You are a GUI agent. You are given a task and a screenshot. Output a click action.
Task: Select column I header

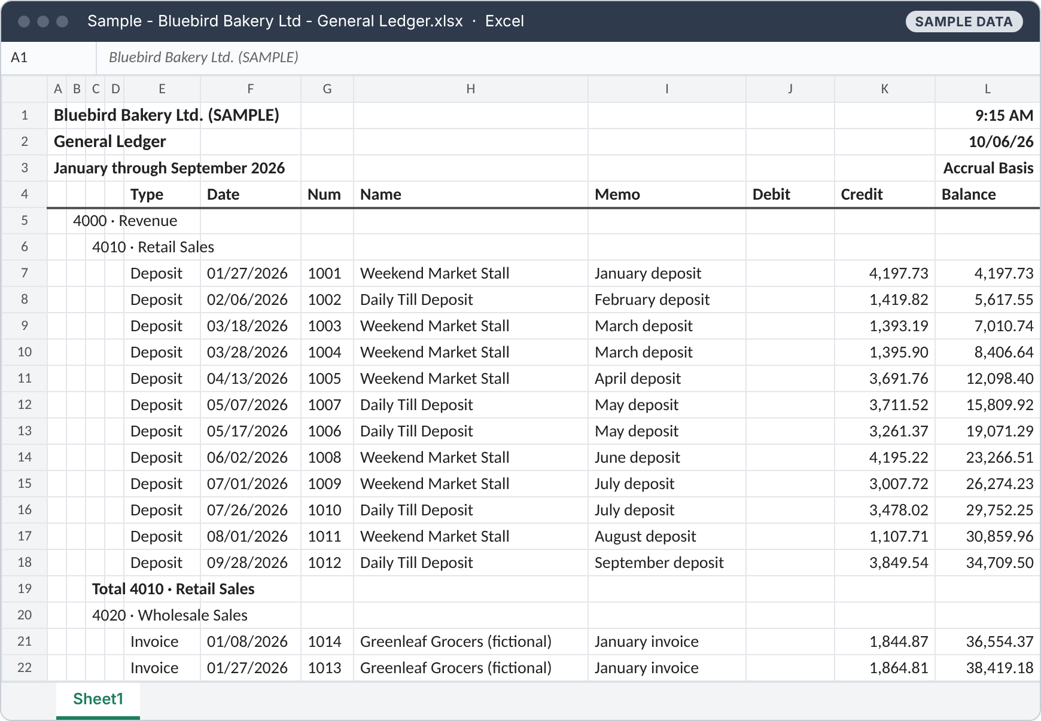pos(667,89)
